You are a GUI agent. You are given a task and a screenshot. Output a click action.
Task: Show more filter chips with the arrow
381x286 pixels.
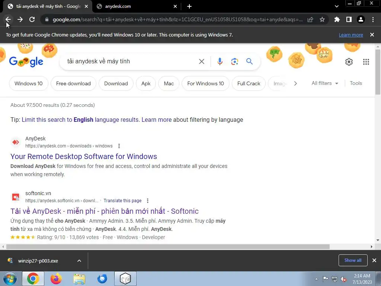tap(295, 83)
